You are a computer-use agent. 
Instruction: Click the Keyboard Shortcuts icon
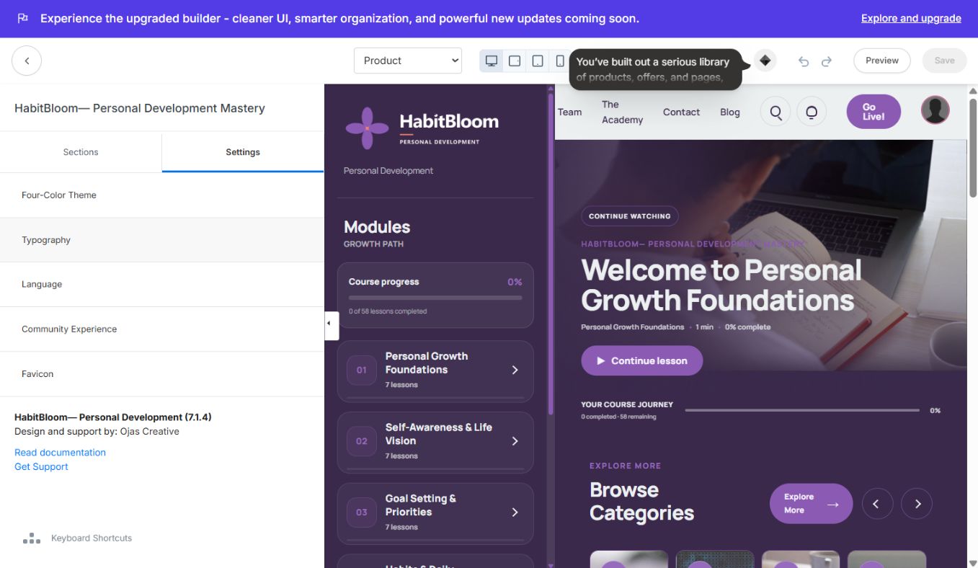31,538
